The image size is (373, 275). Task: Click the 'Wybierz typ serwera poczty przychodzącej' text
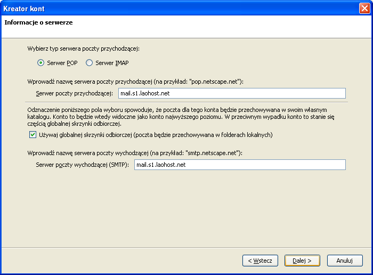point(83,49)
